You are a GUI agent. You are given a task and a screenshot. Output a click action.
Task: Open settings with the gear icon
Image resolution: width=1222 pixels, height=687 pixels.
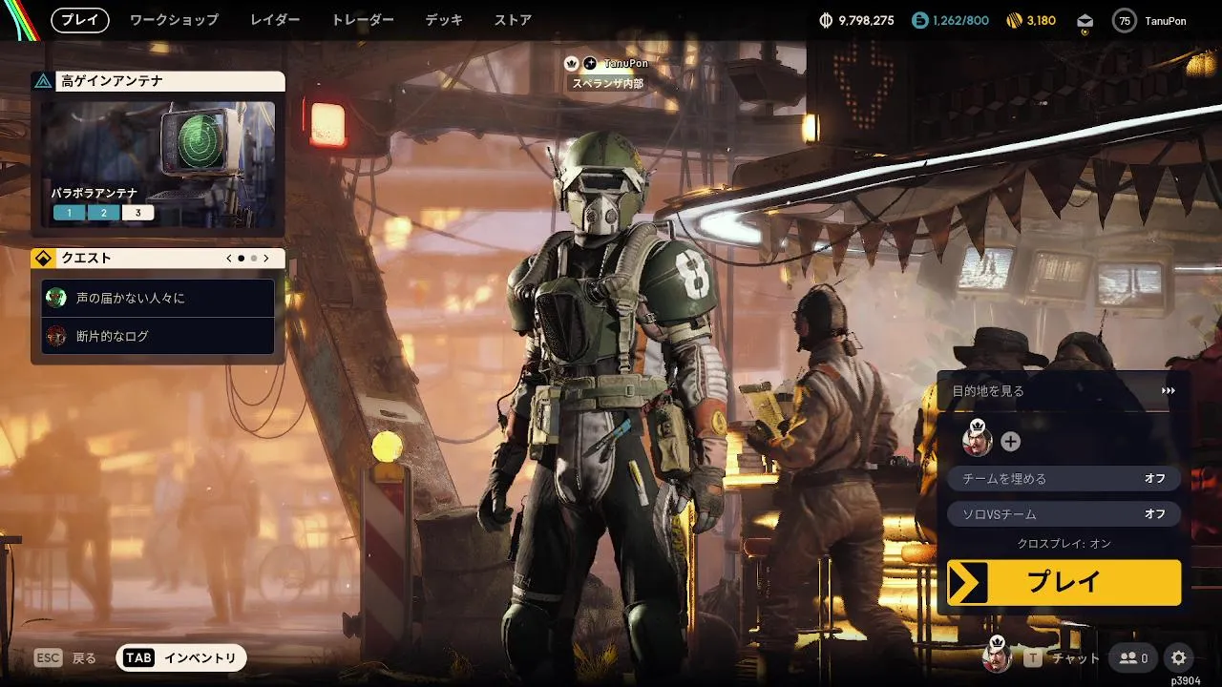pos(1179,658)
